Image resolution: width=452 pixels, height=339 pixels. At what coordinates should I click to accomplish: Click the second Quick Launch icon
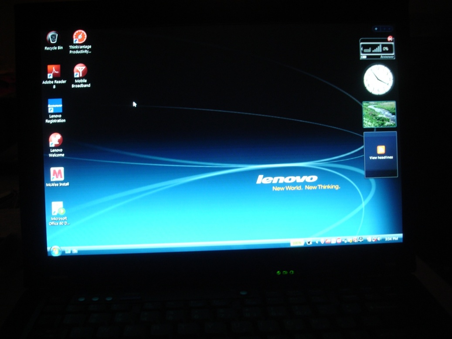click(x=75, y=251)
